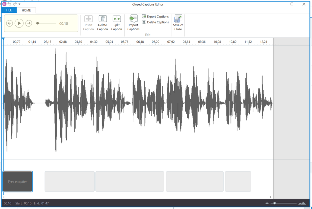Expand the quick access toolbar dropdown
The image size is (312, 209).
(19, 4)
